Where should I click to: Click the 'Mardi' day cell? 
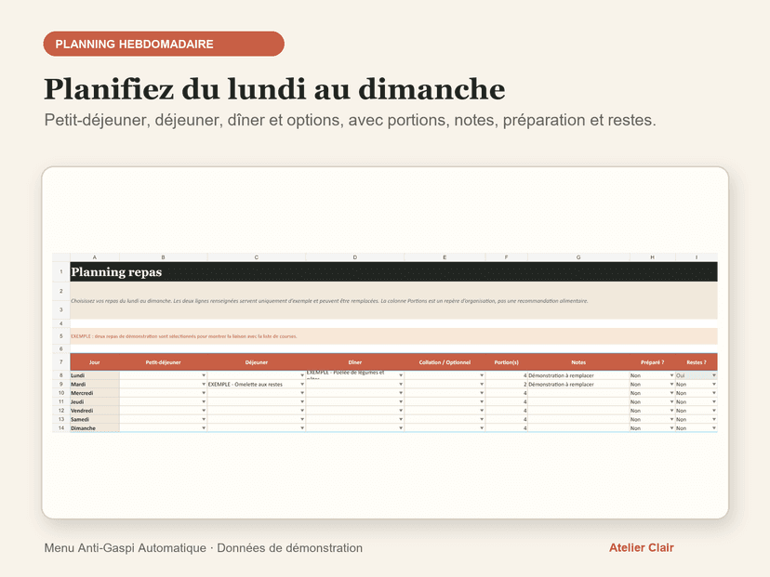coord(95,384)
